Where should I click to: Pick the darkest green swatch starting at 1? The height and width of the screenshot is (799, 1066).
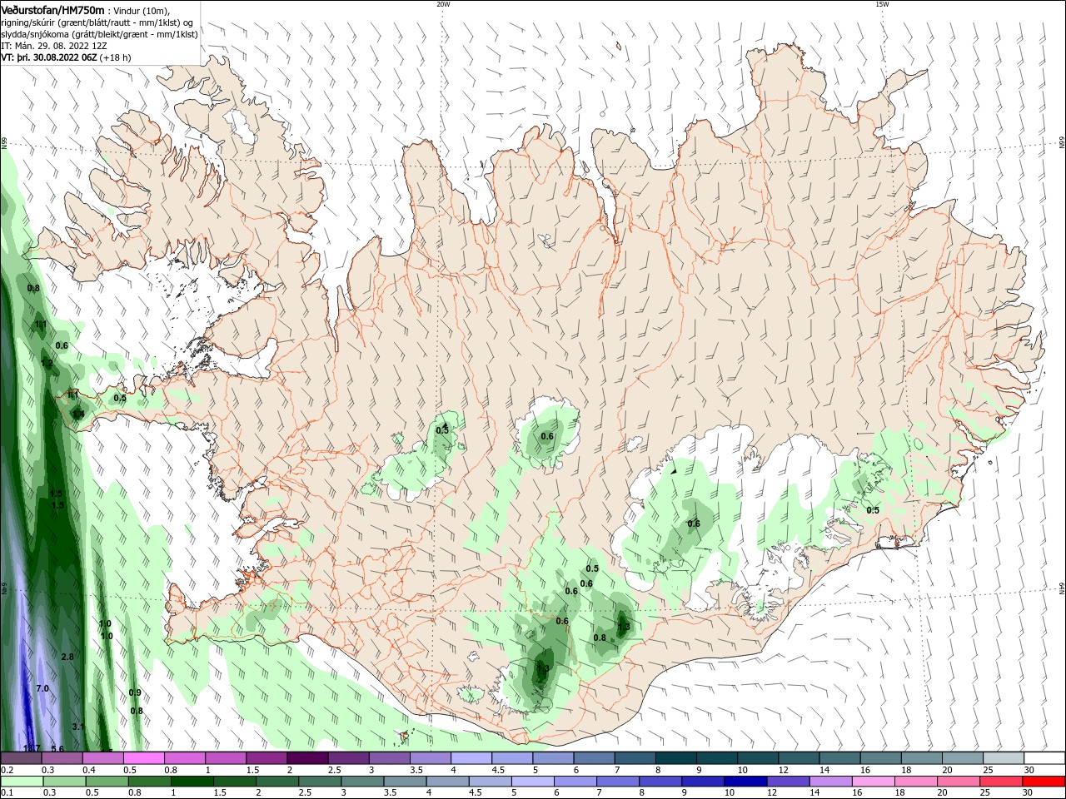pyautogui.click(x=192, y=782)
